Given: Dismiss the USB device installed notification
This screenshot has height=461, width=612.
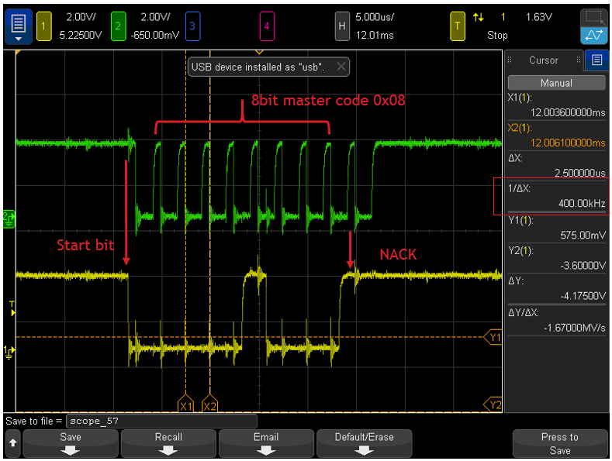Looking at the screenshot, I should tap(341, 67).
